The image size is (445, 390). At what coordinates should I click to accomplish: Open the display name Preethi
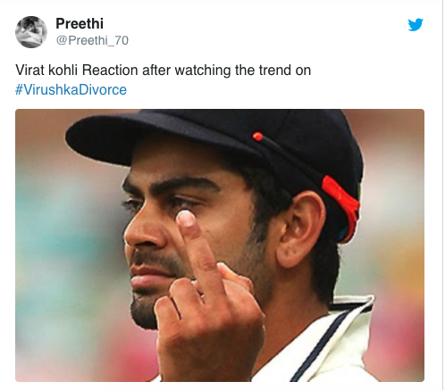pos(80,23)
